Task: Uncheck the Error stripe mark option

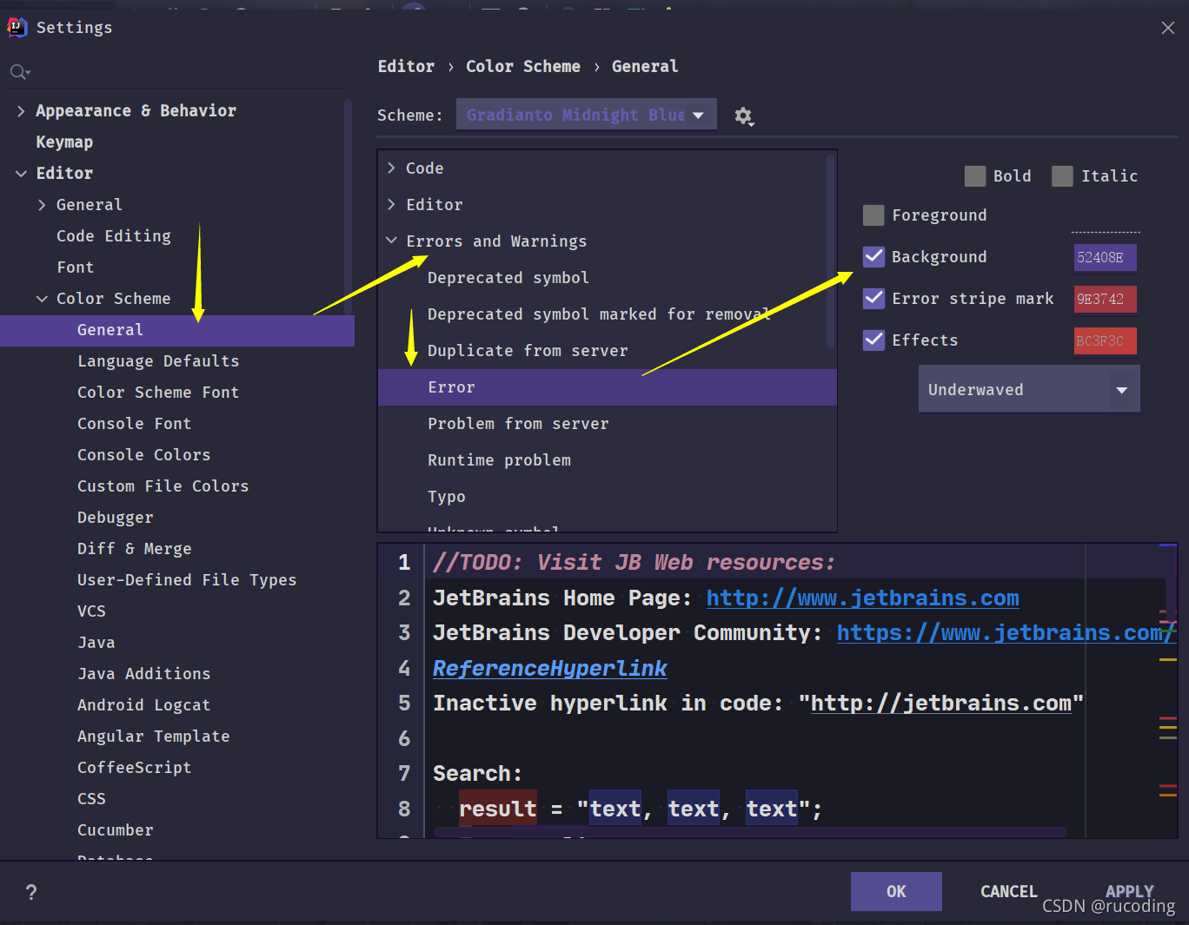Action: coord(873,299)
